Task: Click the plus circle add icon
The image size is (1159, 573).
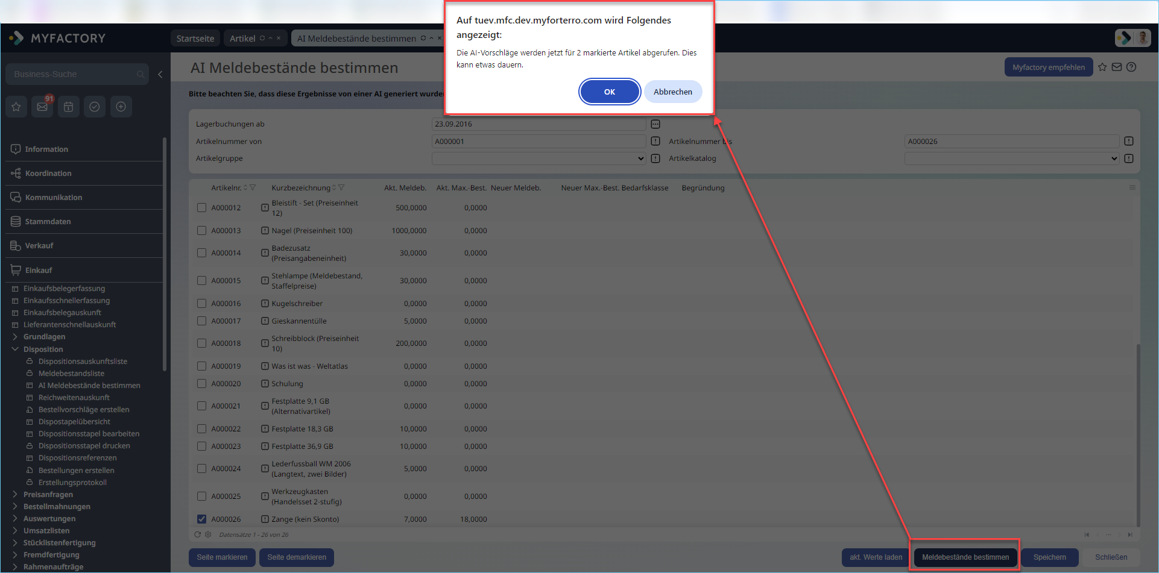Action: (121, 107)
